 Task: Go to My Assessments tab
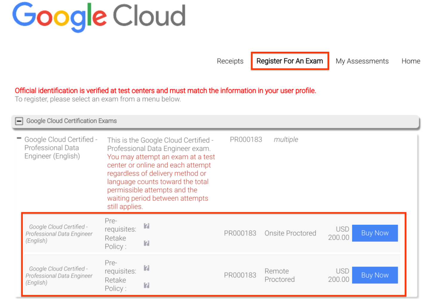[362, 61]
